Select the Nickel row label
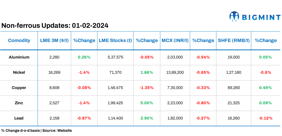 [x=19, y=72]
